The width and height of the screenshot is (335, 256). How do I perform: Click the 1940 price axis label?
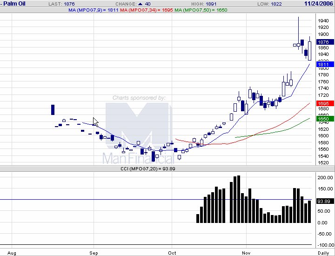pyautogui.click(x=323, y=21)
